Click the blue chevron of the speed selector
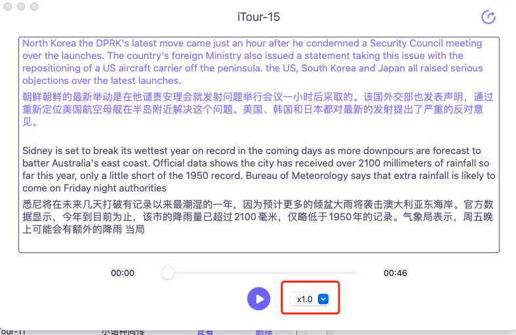This screenshot has width=516, height=335. [323, 299]
